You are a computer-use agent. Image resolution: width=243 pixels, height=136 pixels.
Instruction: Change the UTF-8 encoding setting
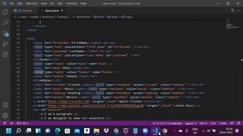pyautogui.click(x=203, y=123)
